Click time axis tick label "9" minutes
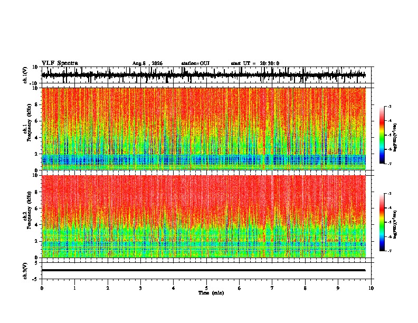418x323 pixels. click(338, 288)
